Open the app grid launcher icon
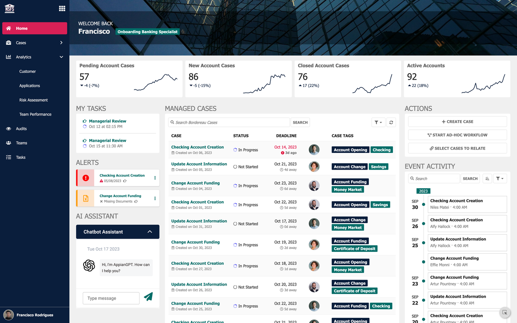 click(x=62, y=8)
